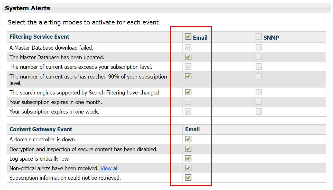Enable SNMP for subscription expires in one month
The image size is (333, 190).
pyautogui.click(x=259, y=102)
